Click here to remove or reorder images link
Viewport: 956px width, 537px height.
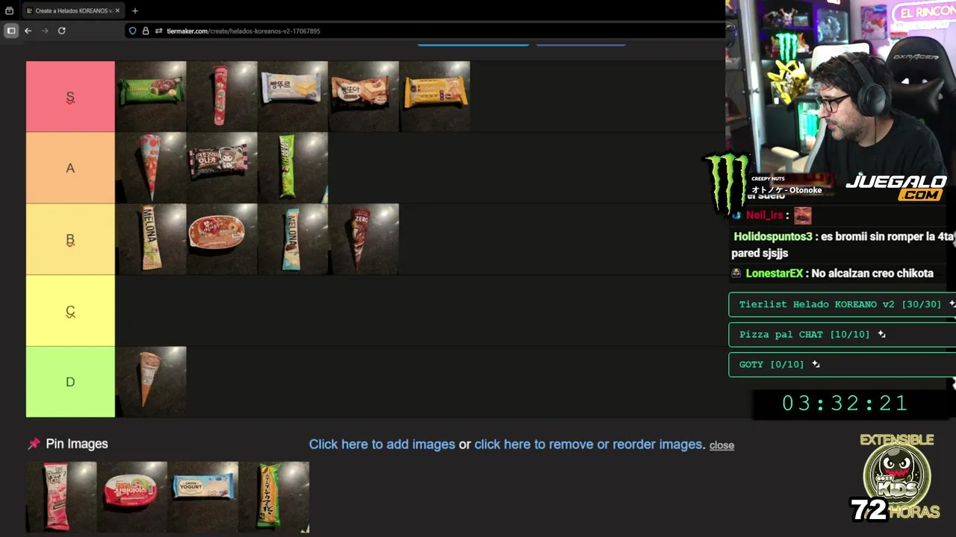589,445
